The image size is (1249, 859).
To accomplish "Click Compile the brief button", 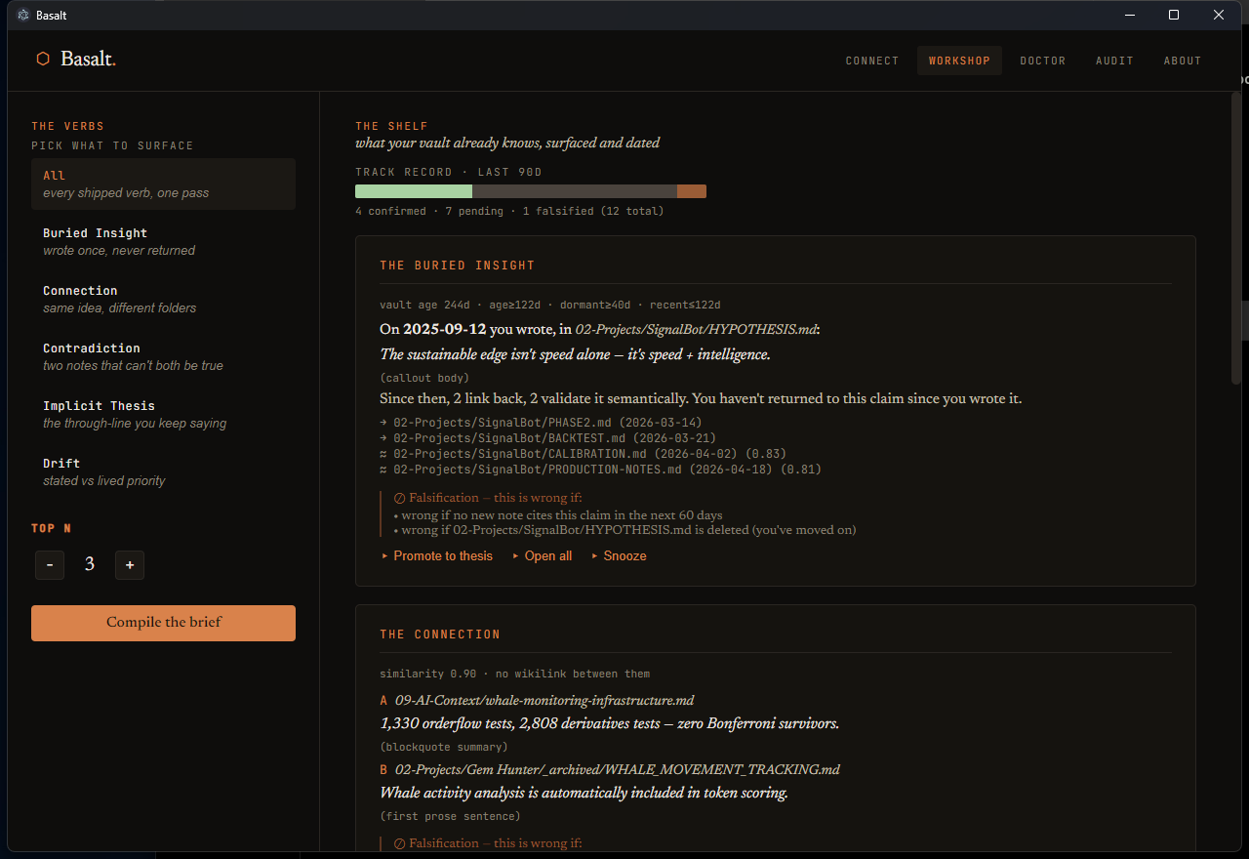I will click(x=163, y=623).
